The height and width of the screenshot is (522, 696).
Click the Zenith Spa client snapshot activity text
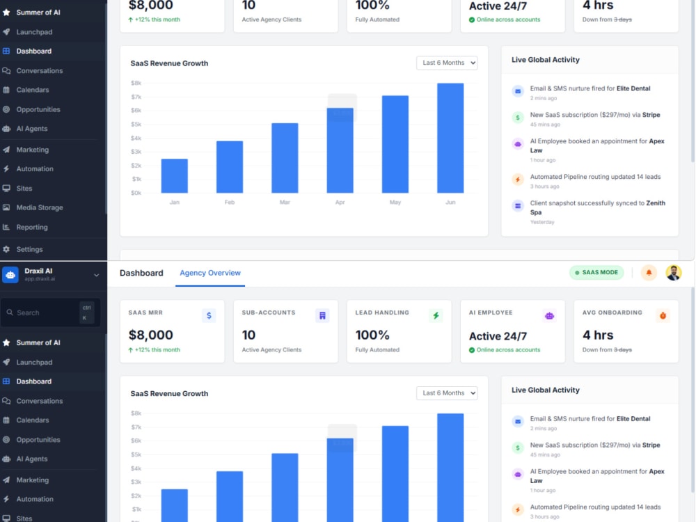597,207
